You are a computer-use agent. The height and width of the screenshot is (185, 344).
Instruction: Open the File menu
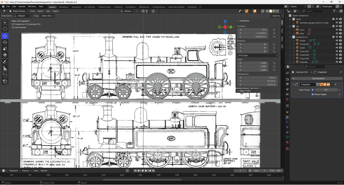click(x=8, y=7)
